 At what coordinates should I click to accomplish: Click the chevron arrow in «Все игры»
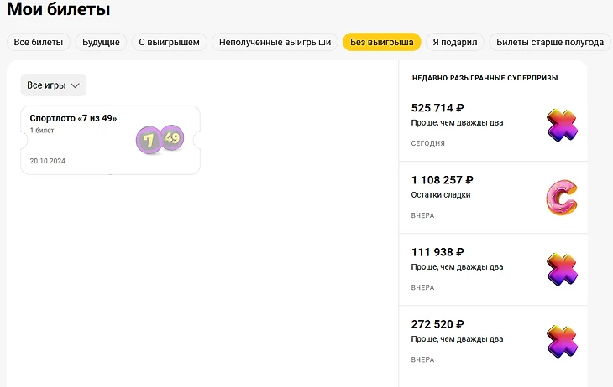tap(75, 85)
